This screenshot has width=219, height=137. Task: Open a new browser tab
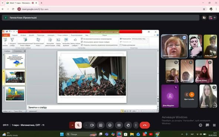41,3
